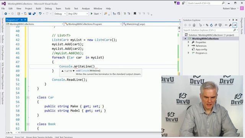Click the Navigate Backward arrow in toolbar
The height and width of the screenshot is (138, 245).
(x=6, y=14)
